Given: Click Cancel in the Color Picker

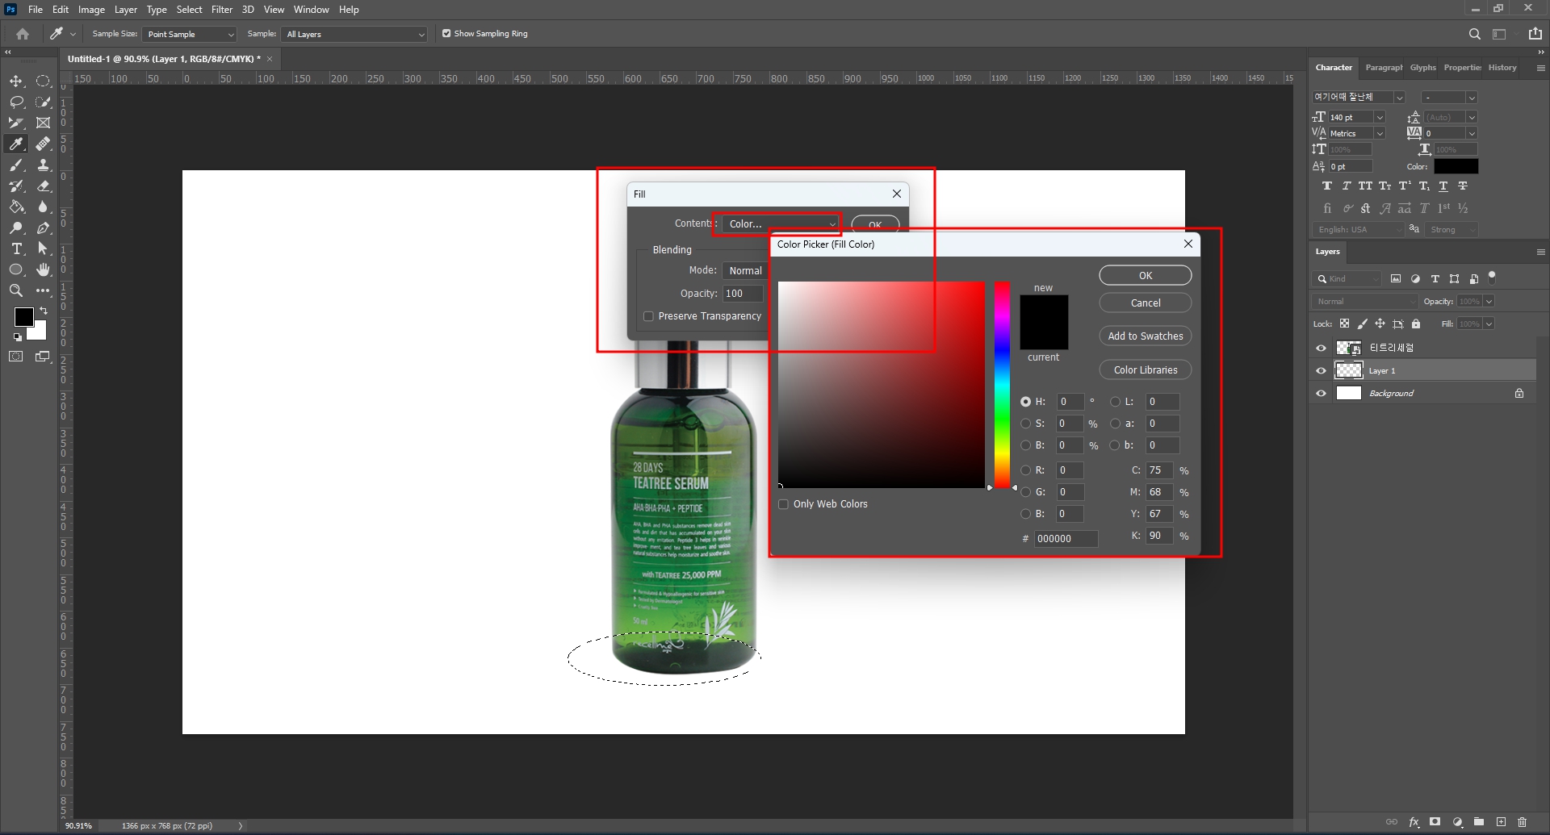Looking at the screenshot, I should 1146,303.
